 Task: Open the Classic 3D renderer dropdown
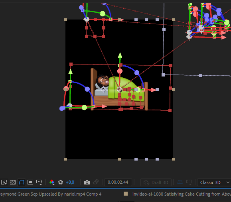click(x=214, y=182)
